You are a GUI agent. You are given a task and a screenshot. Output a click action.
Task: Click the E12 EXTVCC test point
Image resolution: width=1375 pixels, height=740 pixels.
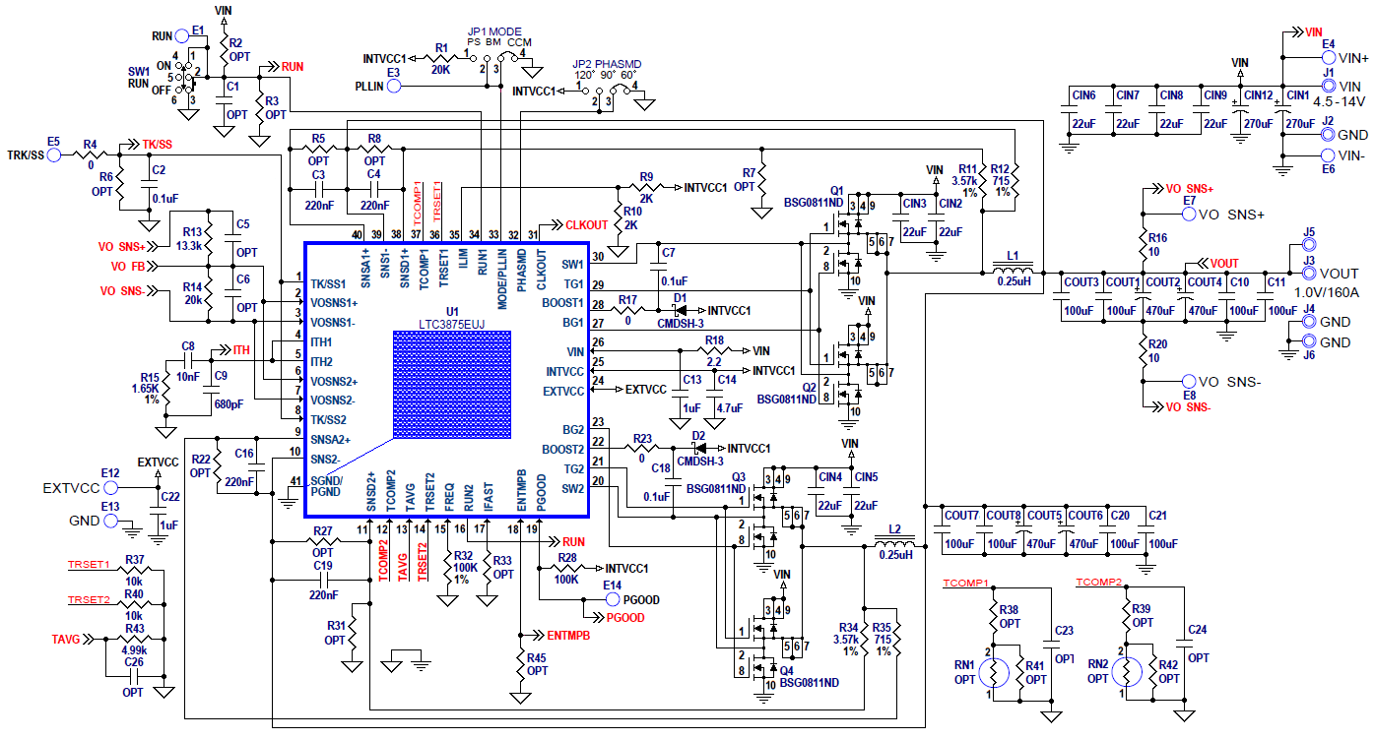[x=112, y=487]
